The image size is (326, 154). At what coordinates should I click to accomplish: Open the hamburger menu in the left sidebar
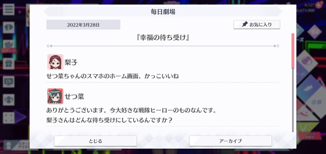9,9
